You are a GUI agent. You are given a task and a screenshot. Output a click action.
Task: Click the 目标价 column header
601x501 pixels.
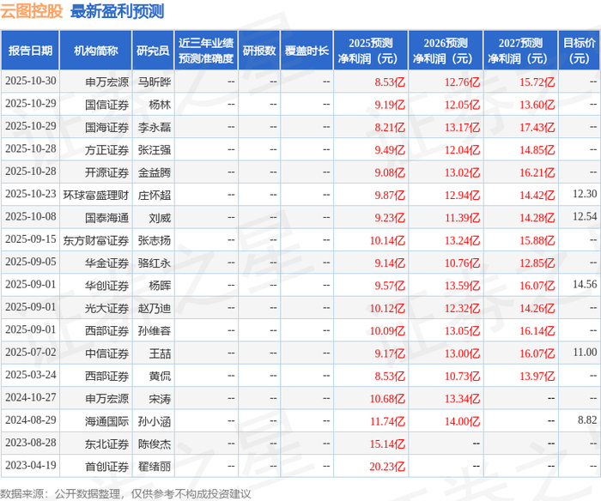(x=580, y=51)
